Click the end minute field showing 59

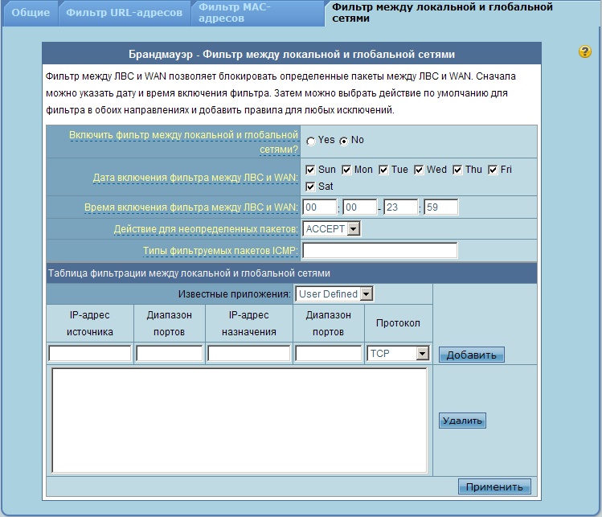[440, 207]
